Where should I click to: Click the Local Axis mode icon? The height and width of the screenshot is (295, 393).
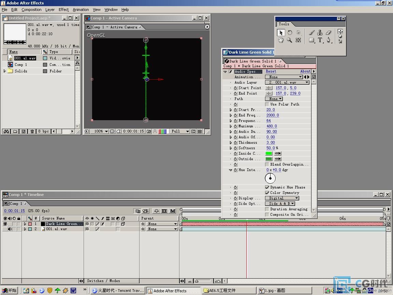pyautogui.click(x=340, y=32)
